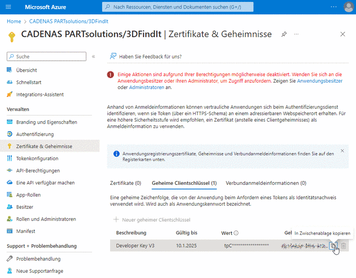This screenshot has height=278, width=356.
Task: Click the Übersicht grid icon
Action: coord(9,70)
